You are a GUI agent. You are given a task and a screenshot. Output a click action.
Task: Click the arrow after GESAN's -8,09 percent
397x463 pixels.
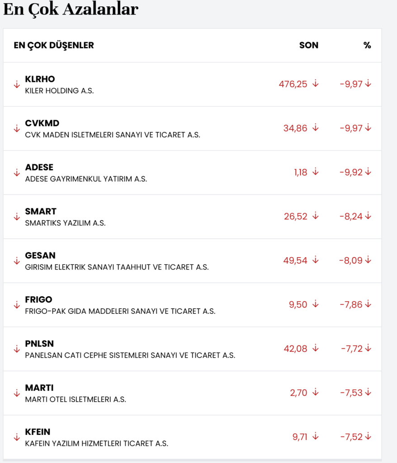[x=368, y=260]
